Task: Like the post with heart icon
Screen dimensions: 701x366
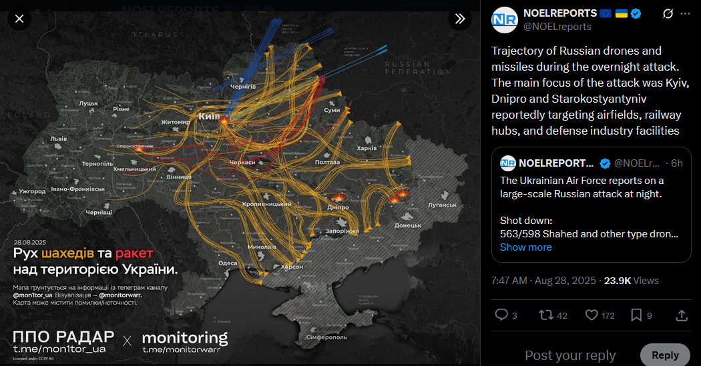Action: (x=592, y=315)
